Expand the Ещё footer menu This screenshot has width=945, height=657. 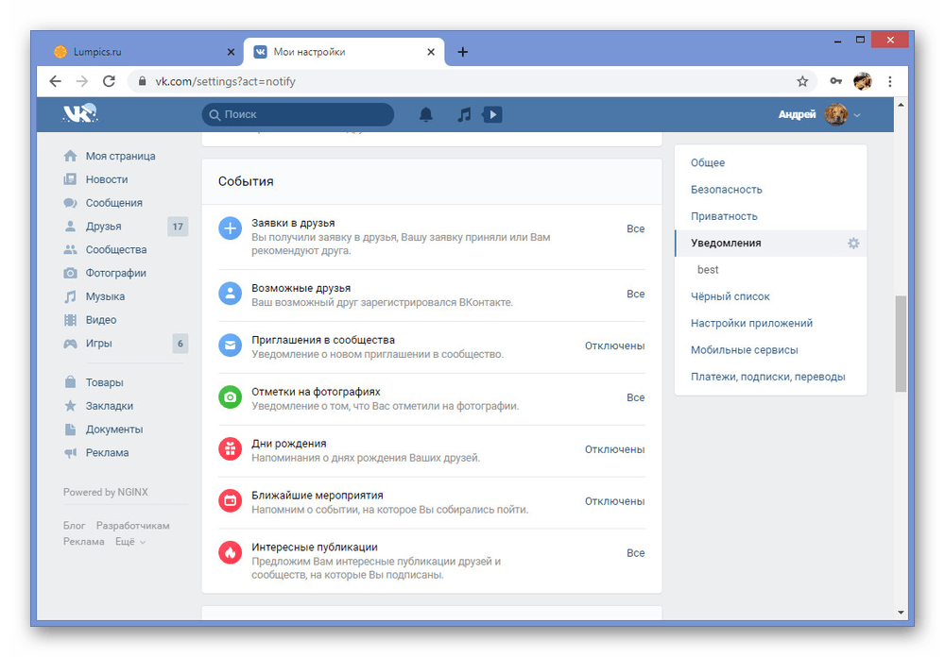pos(130,542)
